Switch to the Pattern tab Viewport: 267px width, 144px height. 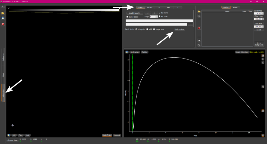pyautogui.click(x=150, y=7)
